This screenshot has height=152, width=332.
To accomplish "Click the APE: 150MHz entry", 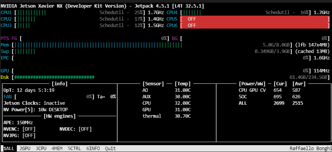I will tap(18, 123).
